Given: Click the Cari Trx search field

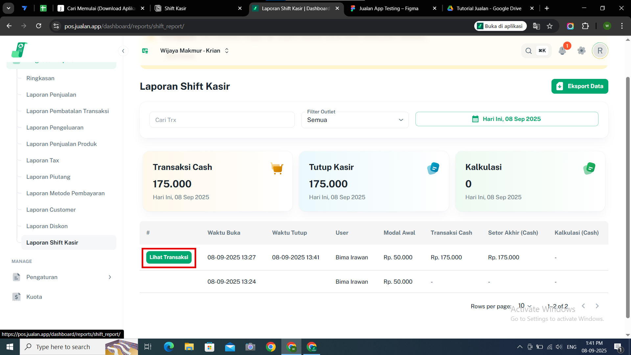Looking at the screenshot, I should pyautogui.click(x=222, y=120).
